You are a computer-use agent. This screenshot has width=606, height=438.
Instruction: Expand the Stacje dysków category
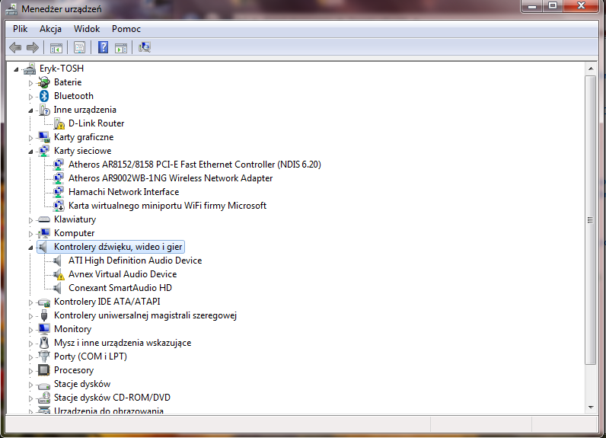(30, 385)
